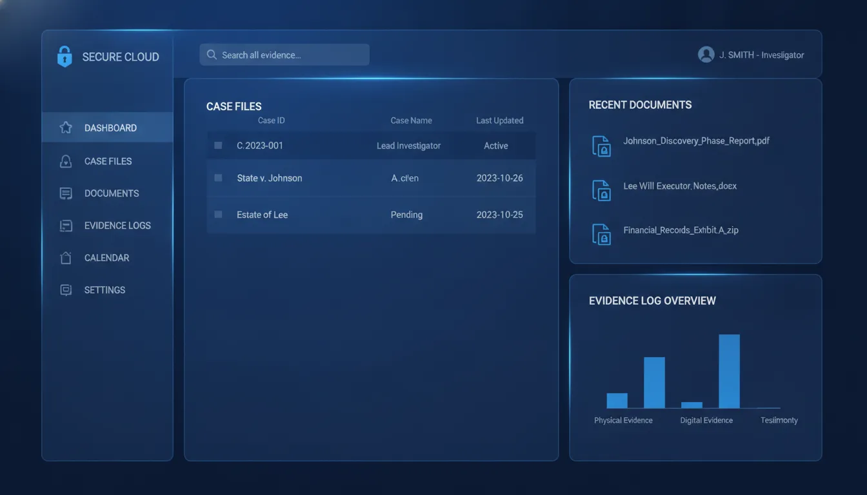This screenshot has height=495, width=867.
Task: Open Johnson_Discovery_Phase_Report.pdf document
Action: click(697, 141)
